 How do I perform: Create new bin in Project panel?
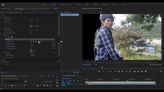tap(44, 85)
